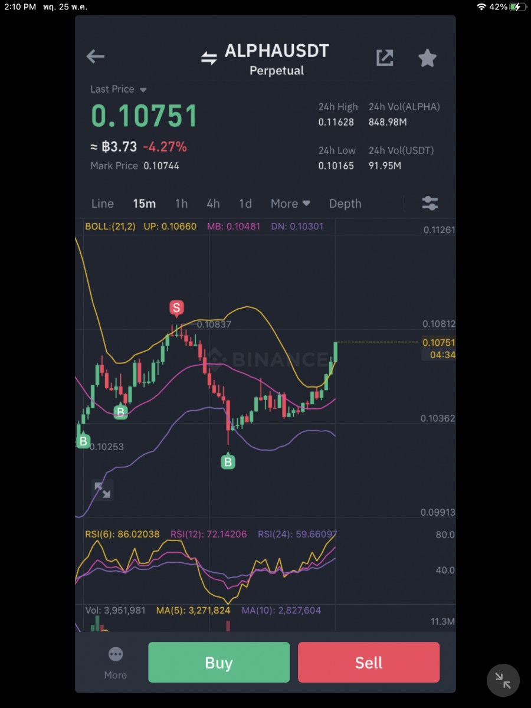The width and height of the screenshot is (531, 708).
Task: Select the 15m timeframe
Action: click(x=144, y=204)
